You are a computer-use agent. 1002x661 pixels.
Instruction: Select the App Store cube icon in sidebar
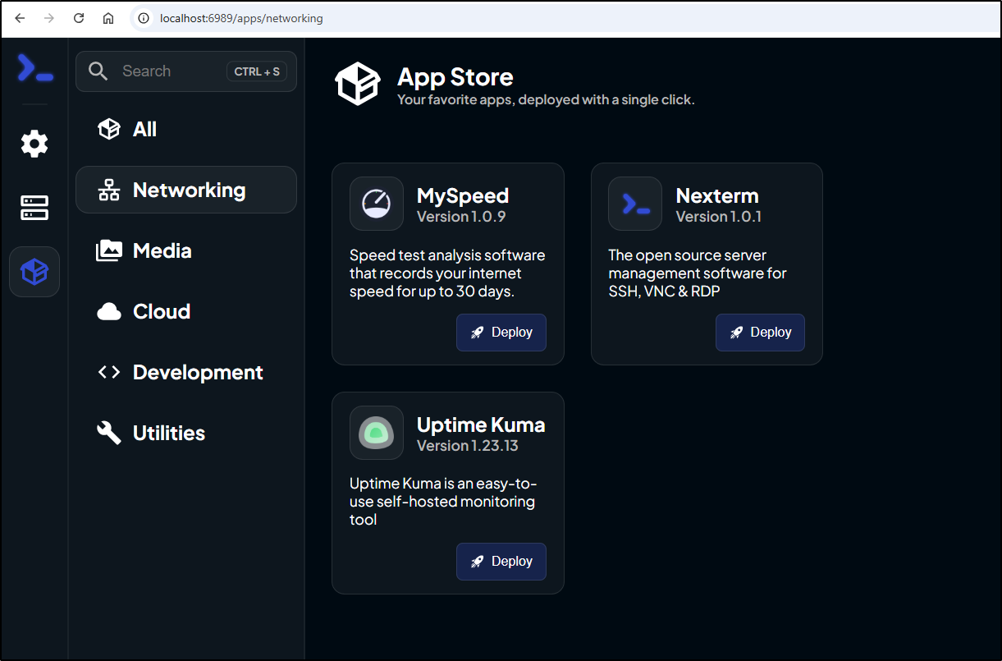click(34, 271)
